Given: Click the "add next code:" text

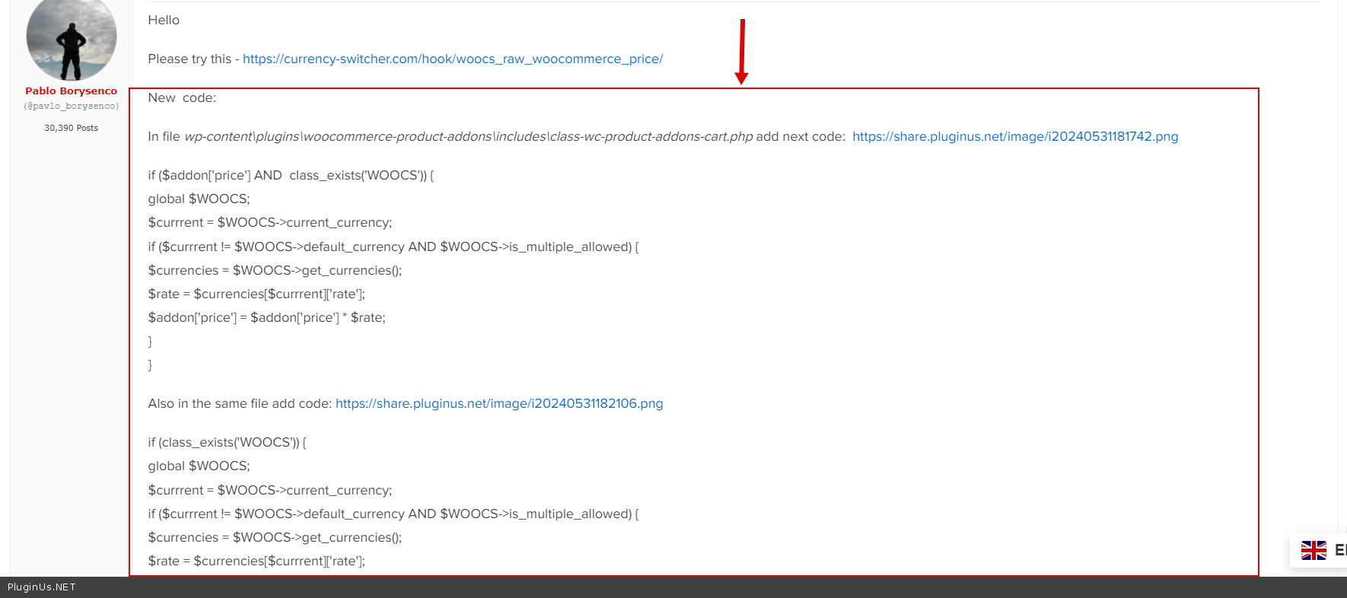Looking at the screenshot, I should pos(801,136).
